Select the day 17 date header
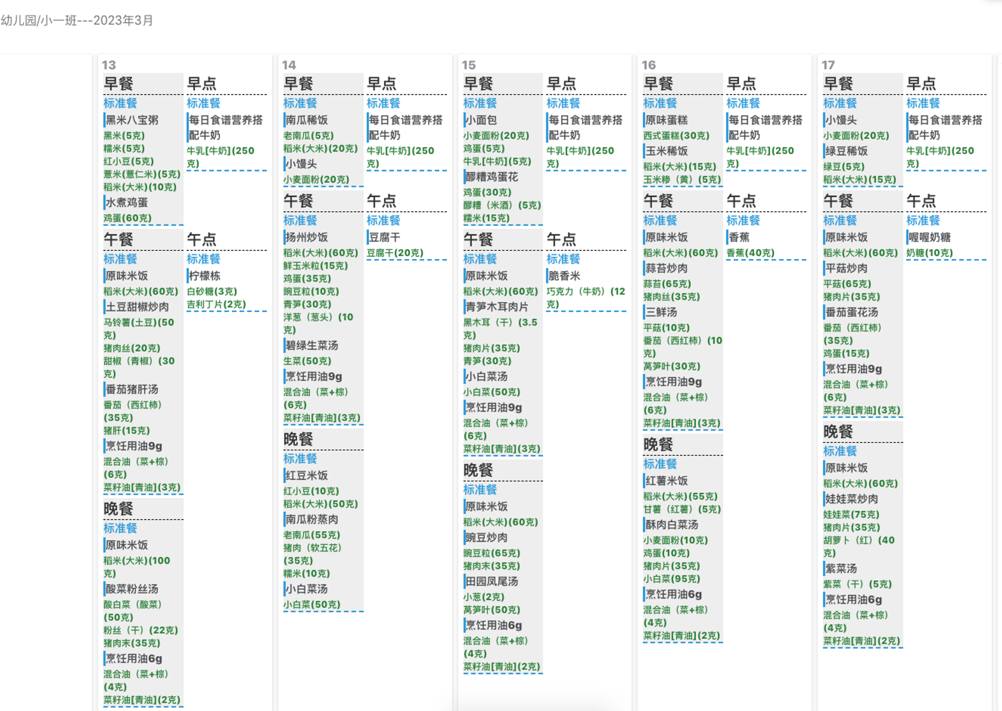 828,65
